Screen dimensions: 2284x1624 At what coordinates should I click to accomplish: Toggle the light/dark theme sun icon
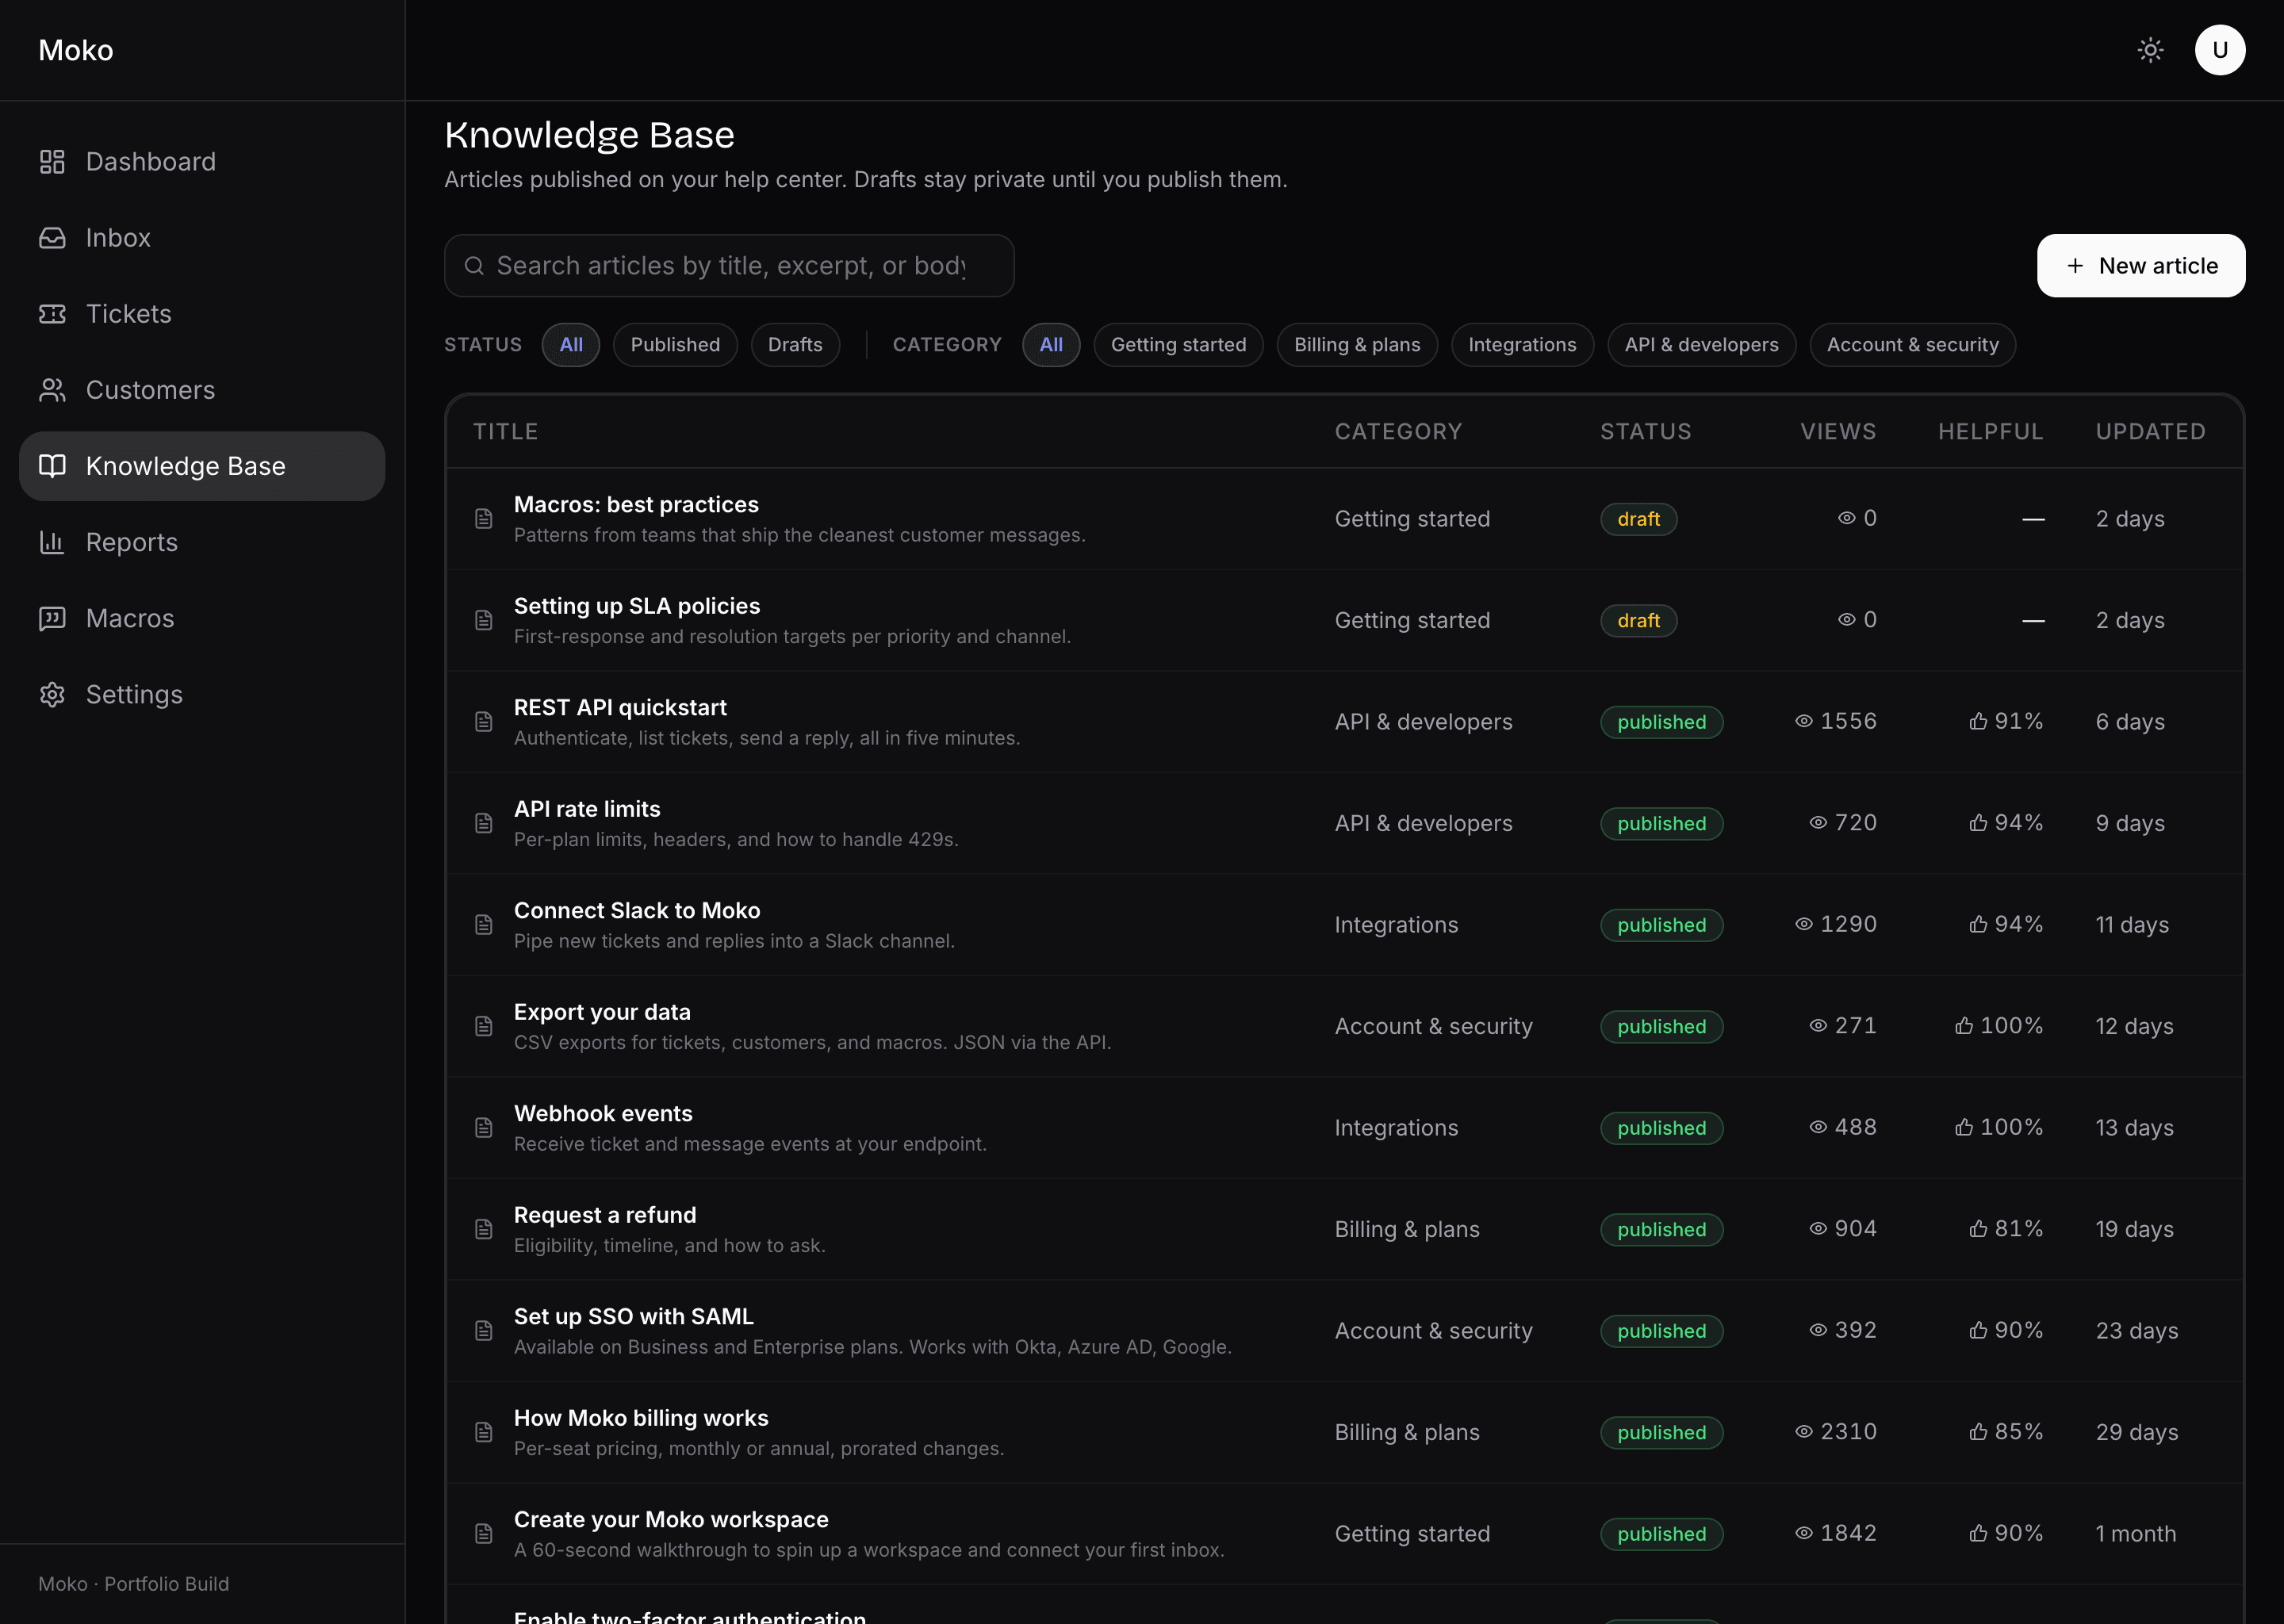pos(2150,50)
